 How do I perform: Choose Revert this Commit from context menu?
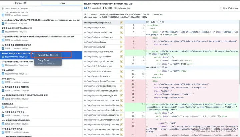coord(48,55)
